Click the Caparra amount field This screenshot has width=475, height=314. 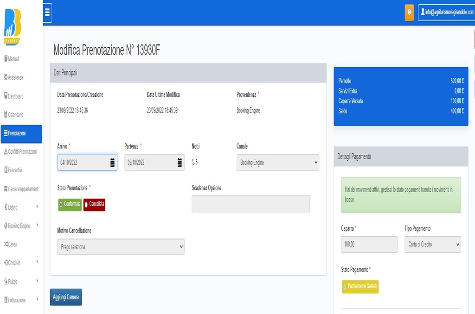click(369, 244)
